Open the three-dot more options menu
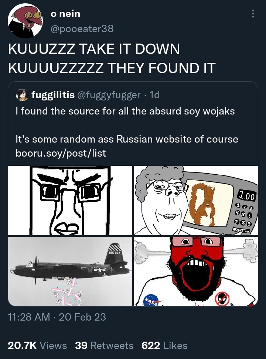Image resolution: width=266 pixels, height=359 pixels. click(253, 14)
